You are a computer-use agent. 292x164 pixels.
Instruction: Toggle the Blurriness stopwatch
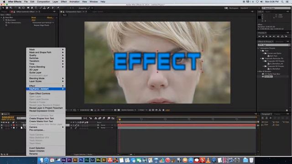(x=6, y=20)
